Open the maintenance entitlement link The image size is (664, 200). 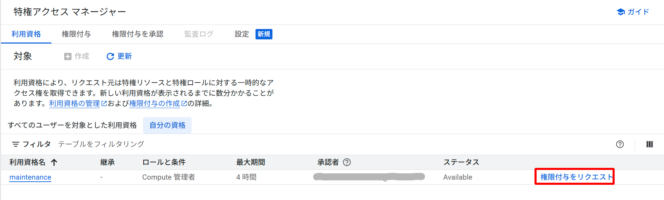[30, 177]
